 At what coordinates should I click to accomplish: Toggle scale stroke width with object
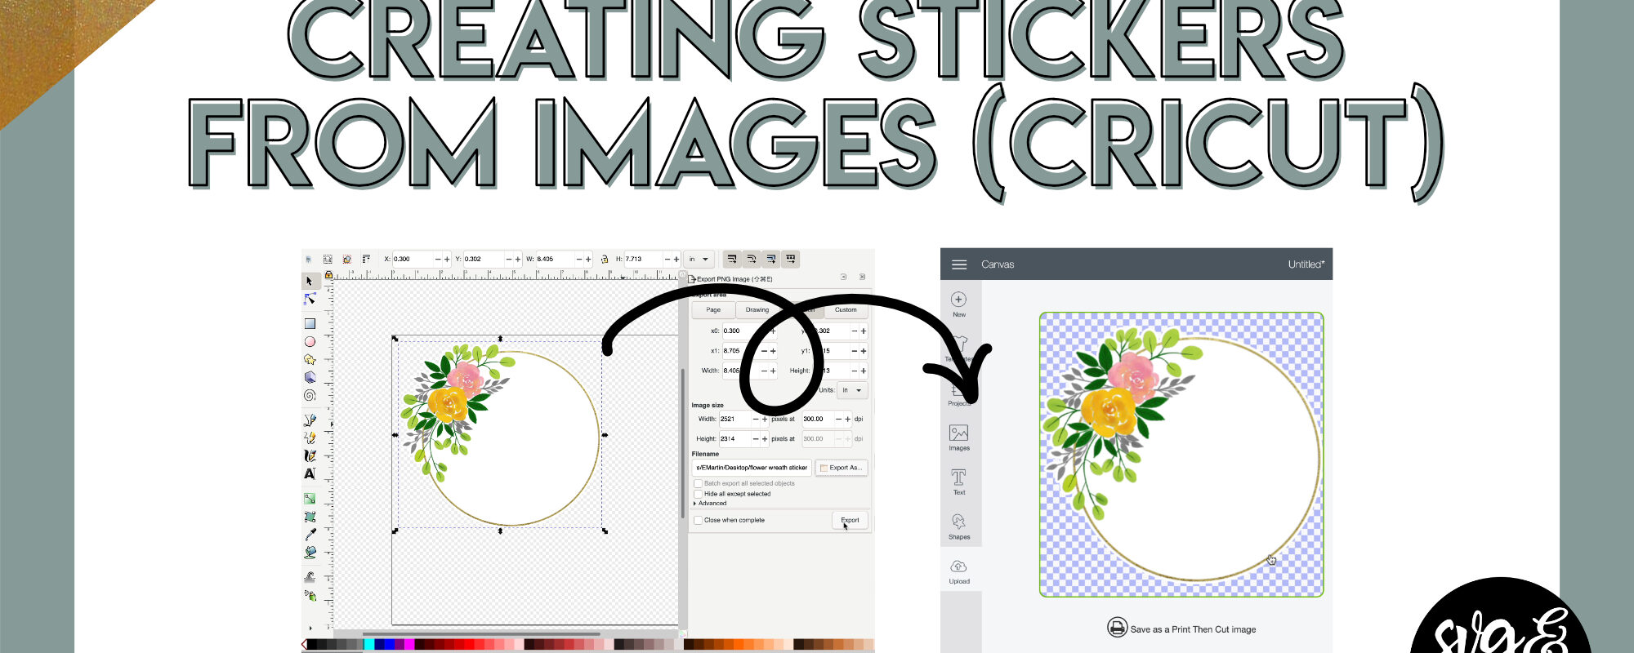click(732, 259)
